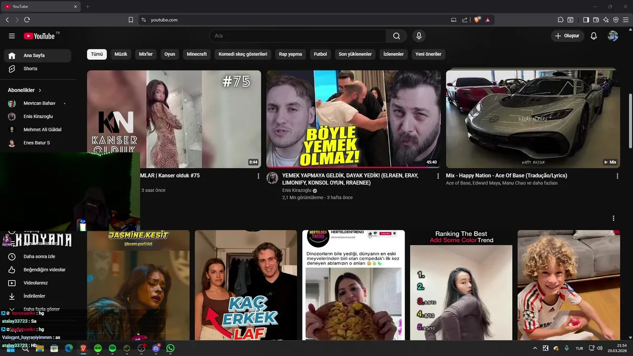Viewport: 633px width, 356px height.
Task: Select Komedi skeç gösterileri chip
Action: click(243, 54)
